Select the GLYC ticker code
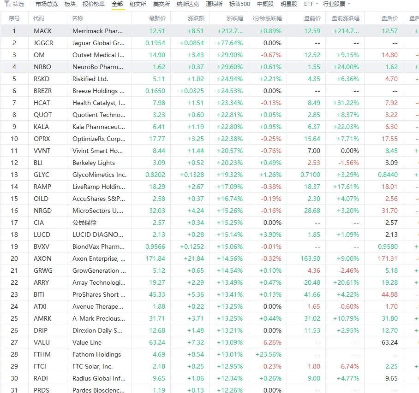 coord(42,175)
